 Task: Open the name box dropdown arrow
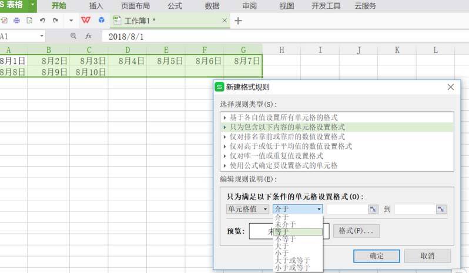click(42, 36)
